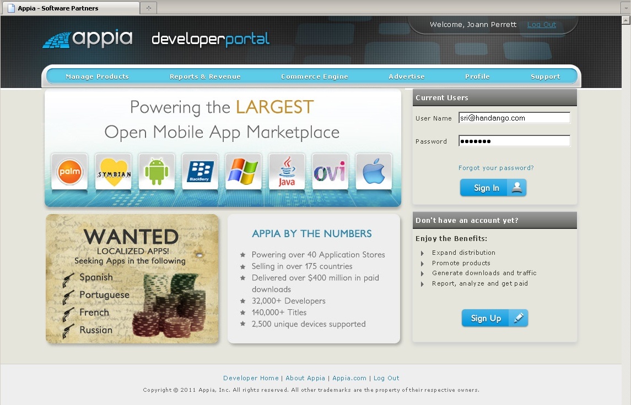Click the Appia logo
This screenshot has height=405, width=631.
(x=87, y=39)
